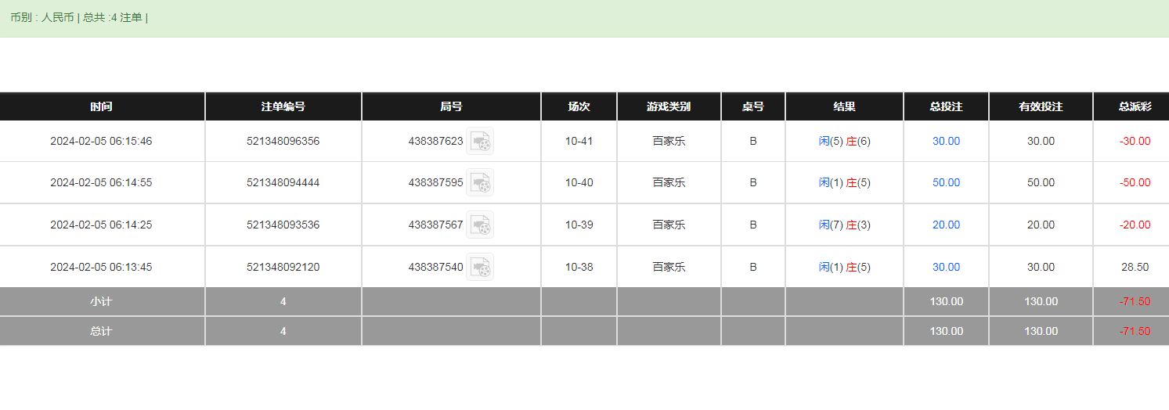Open video replay icon for round 438387623
This screenshot has width=1169, height=410.
(480, 142)
